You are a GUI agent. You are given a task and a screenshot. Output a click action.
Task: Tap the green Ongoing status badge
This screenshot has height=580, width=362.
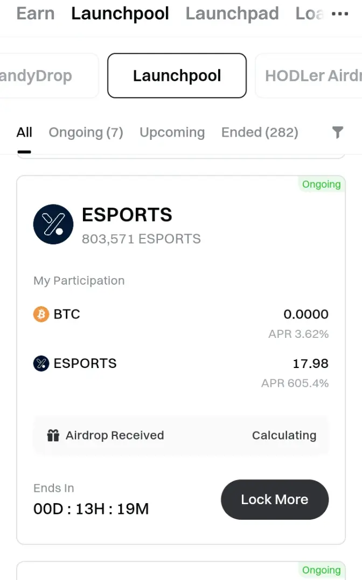coord(321,184)
